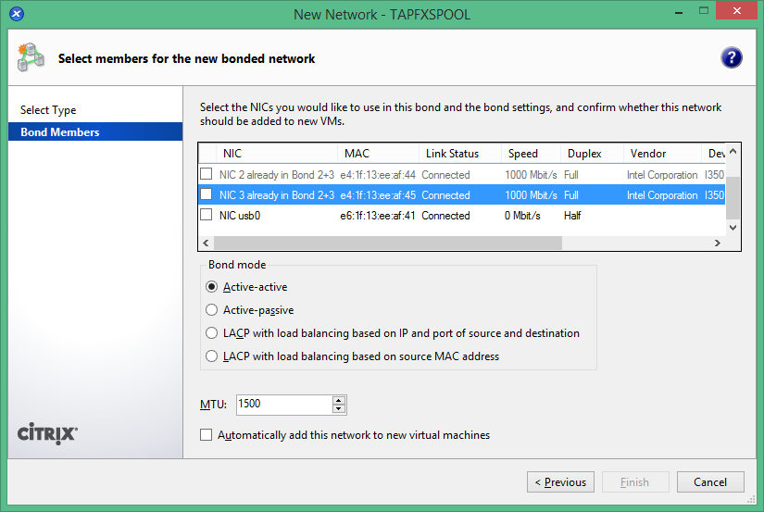Image resolution: width=764 pixels, height=512 pixels.
Task: Select MAC e6:1f:13:ee:af:41 cell
Action: click(x=378, y=216)
